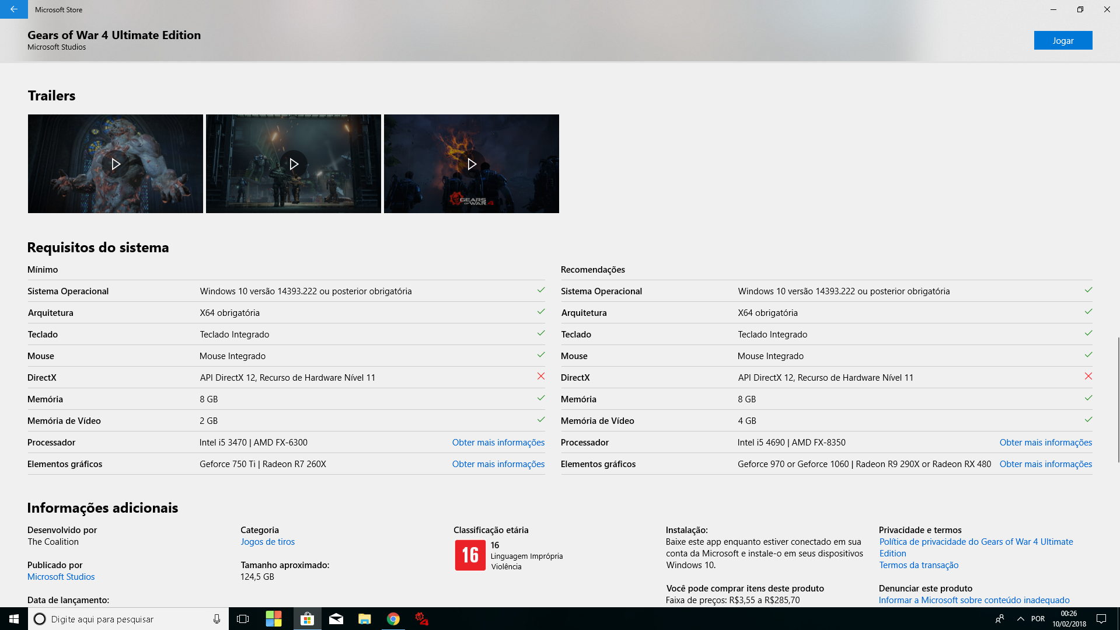Open the colorful tiles app in taskbar

(x=274, y=619)
